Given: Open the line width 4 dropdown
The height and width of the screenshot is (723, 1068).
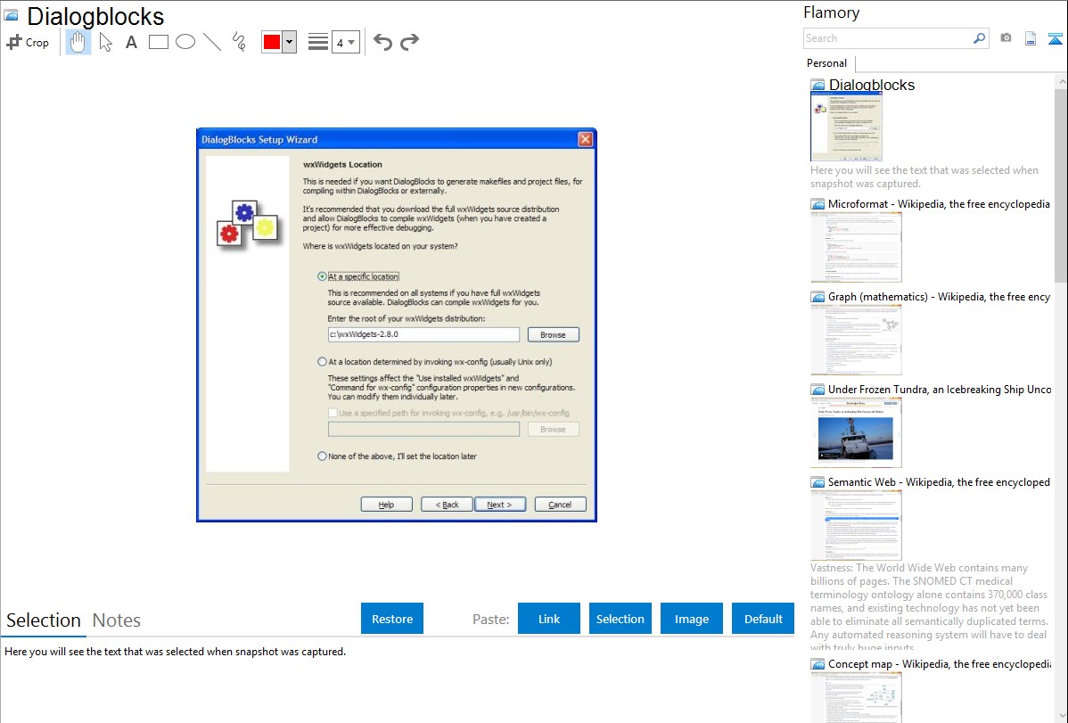Looking at the screenshot, I should pos(345,43).
